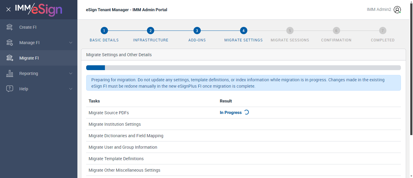Screen dimensions: 413x178
Task: Click the Reporting bar chart icon
Action: coord(10,73)
